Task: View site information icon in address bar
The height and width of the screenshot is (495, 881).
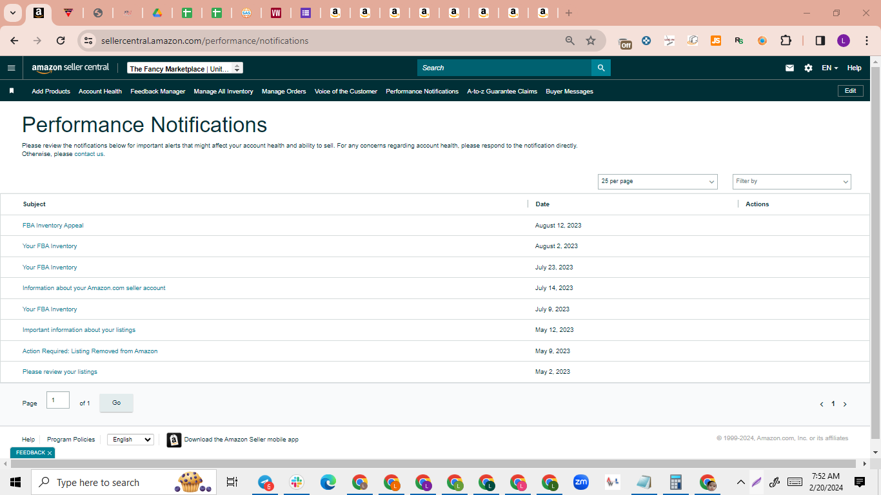Action: [x=89, y=41]
